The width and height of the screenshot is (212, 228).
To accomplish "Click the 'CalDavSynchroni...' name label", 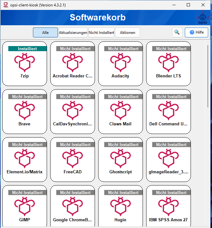I will coord(72,124).
